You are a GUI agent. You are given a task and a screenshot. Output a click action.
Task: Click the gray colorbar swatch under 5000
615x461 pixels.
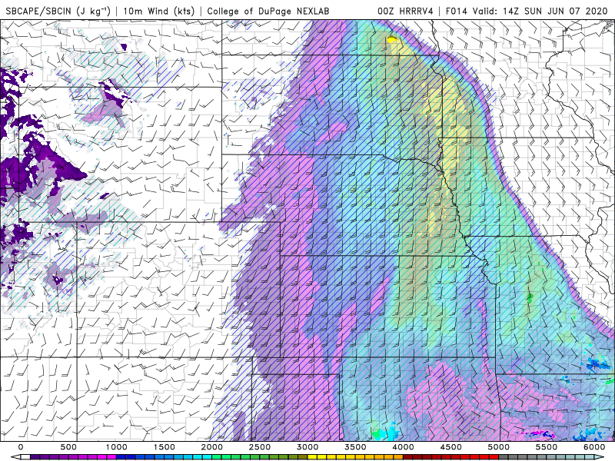[504, 457]
